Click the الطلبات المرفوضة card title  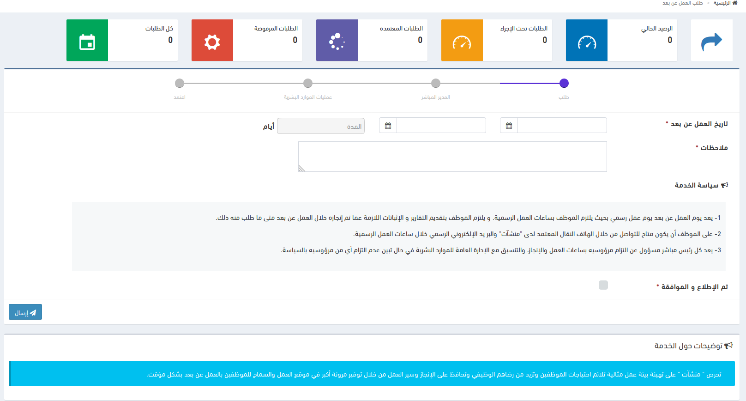(276, 29)
